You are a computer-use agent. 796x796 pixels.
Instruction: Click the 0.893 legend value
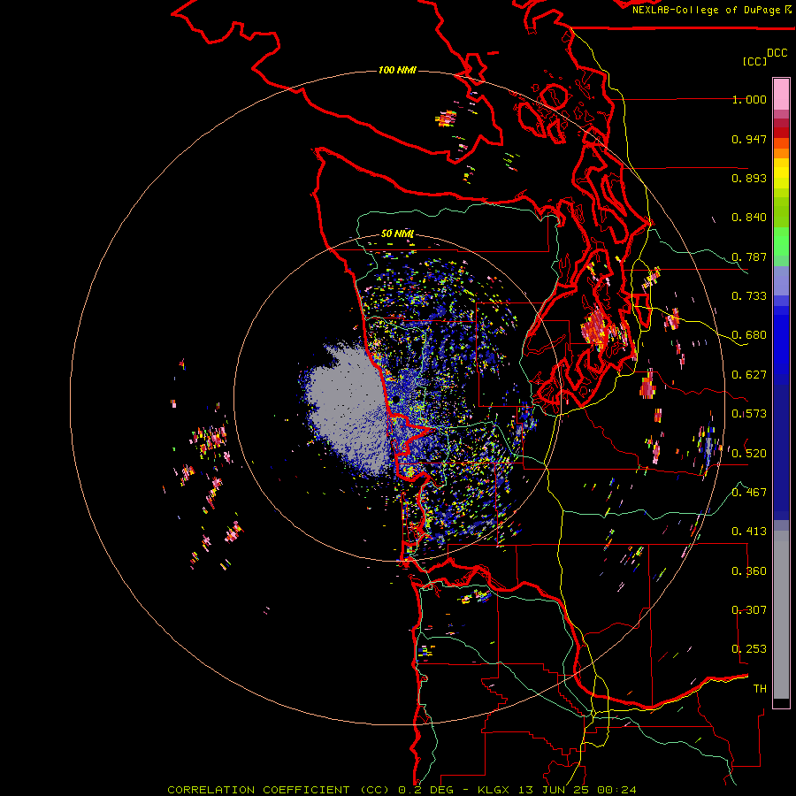[x=749, y=178]
